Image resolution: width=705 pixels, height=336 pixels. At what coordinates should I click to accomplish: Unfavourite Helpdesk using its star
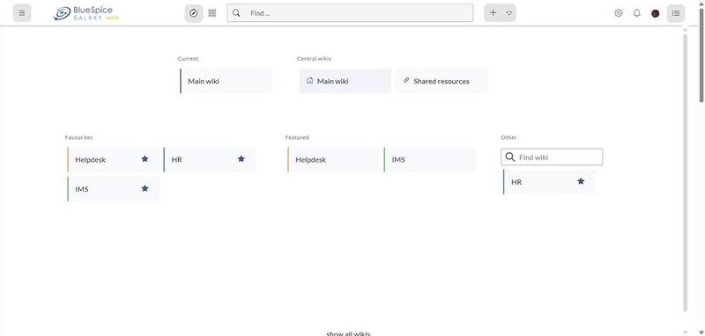pyautogui.click(x=145, y=159)
